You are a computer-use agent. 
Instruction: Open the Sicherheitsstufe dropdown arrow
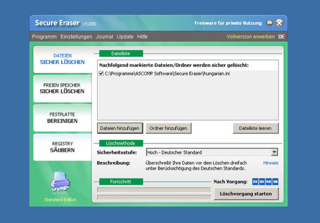[274, 152]
